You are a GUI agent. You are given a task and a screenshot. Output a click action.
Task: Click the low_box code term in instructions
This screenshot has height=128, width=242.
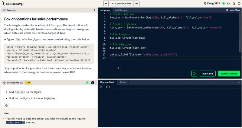20,92
